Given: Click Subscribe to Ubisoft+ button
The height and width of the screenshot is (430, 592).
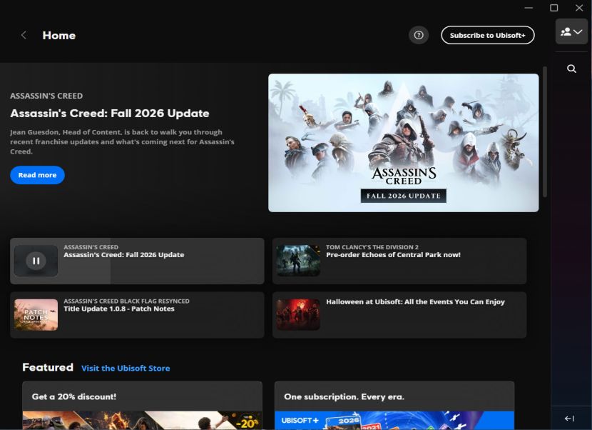Looking at the screenshot, I should coord(487,35).
